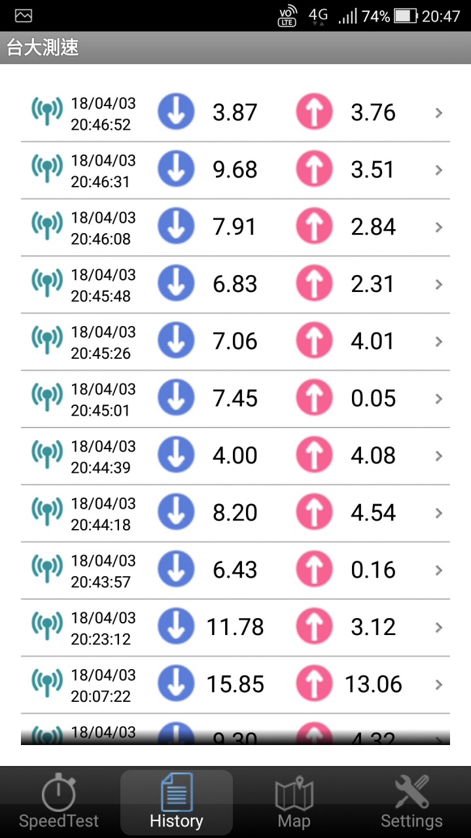
Task: Open the test dated 18/04/03 20:46:08
Action: [103, 227]
